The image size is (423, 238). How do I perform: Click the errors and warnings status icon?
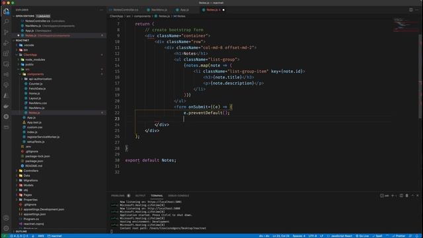(x=19, y=236)
